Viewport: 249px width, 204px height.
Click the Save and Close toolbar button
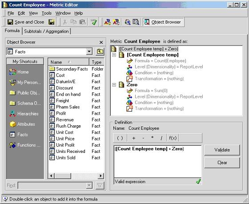(26, 22)
